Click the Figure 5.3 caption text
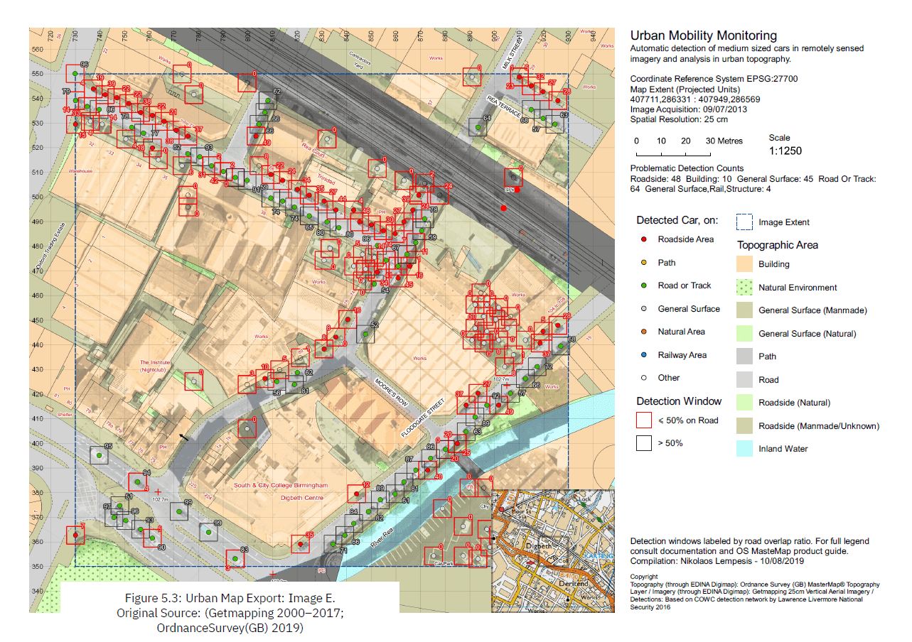 (229, 612)
